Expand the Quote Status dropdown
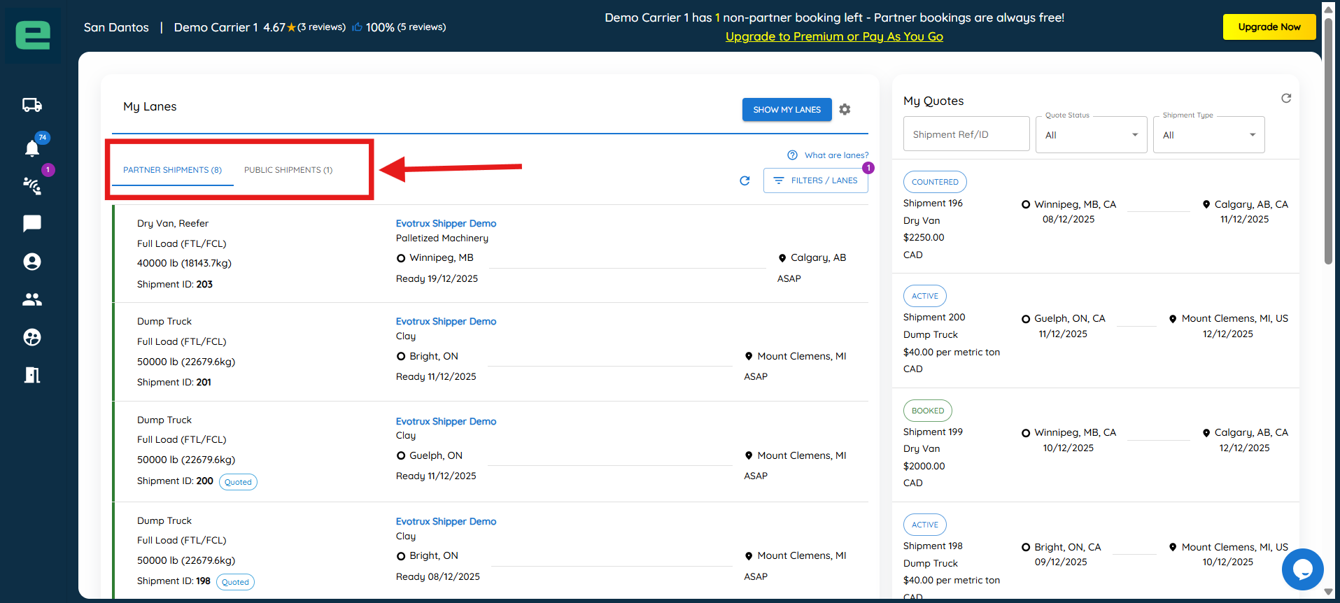The width and height of the screenshot is (1340, 603). (x=1091, y=134)
